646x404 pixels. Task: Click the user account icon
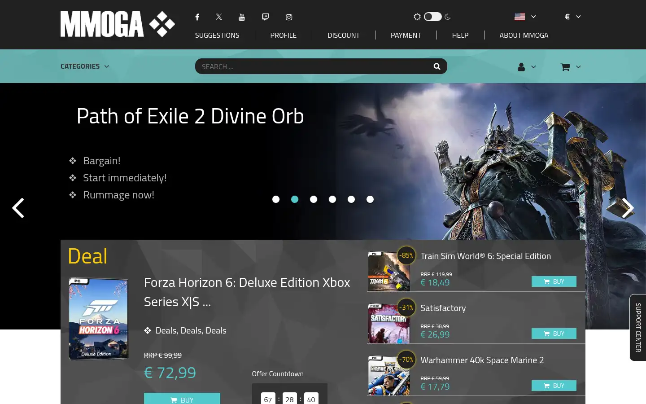pyautogui.click(x=521, y=67)
